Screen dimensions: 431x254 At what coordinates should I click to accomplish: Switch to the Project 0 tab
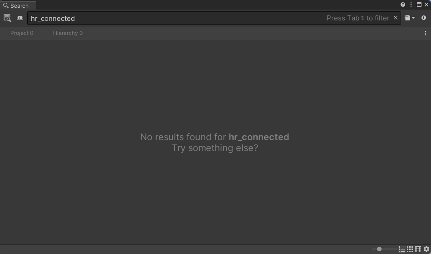click(22, 33)
